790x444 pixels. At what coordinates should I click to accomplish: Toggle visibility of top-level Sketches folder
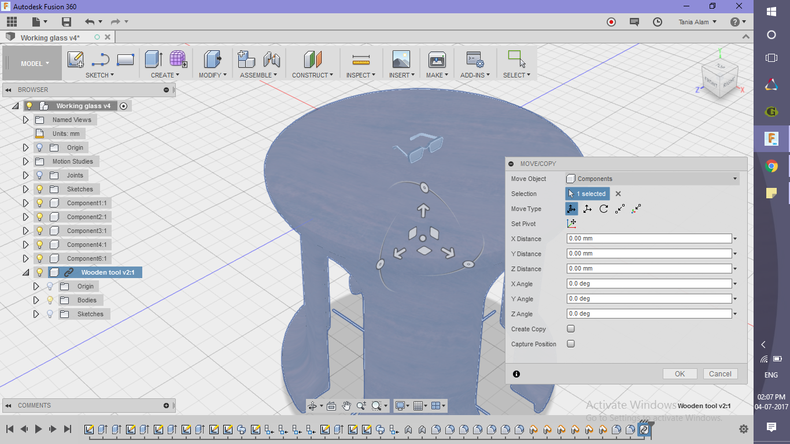tap(40, 189)
